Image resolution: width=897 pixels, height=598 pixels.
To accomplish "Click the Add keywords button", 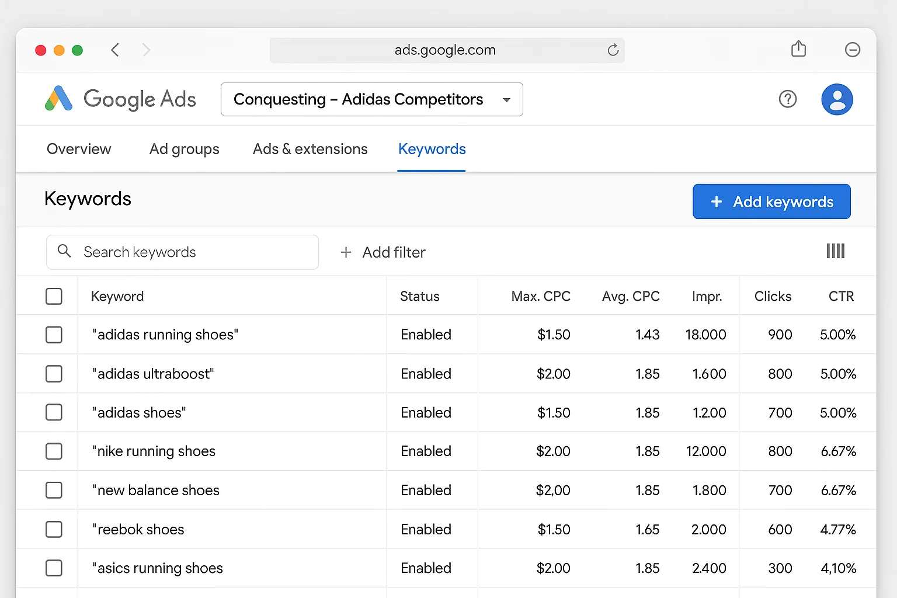I will point(771,201).
